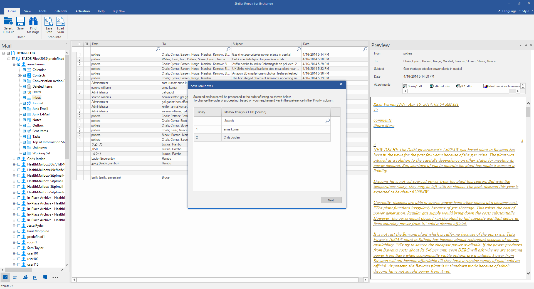Click search icon in Subject filter

click(x=298, y=49)
